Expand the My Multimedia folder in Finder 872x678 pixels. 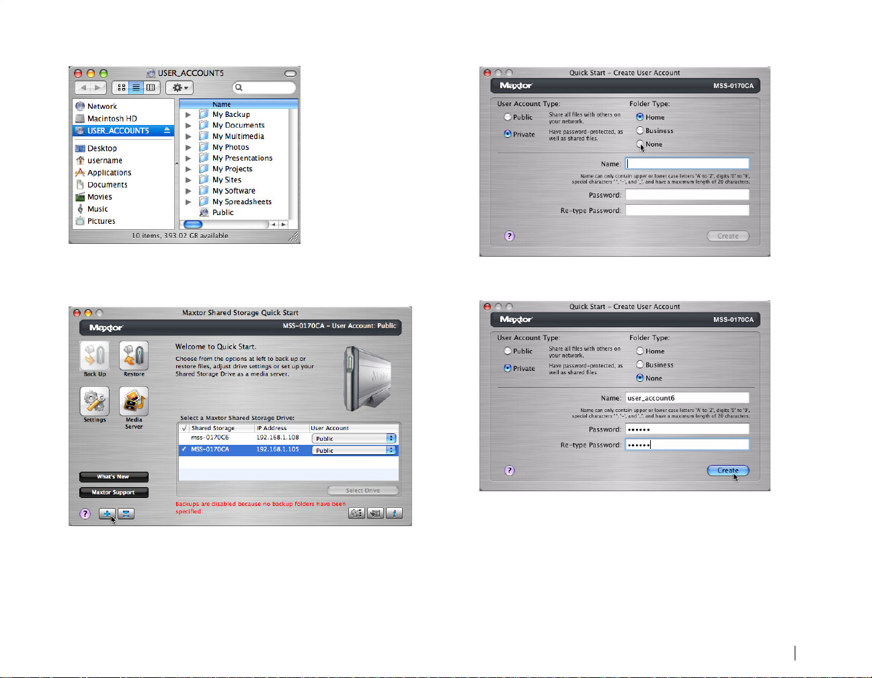point(188,136)
